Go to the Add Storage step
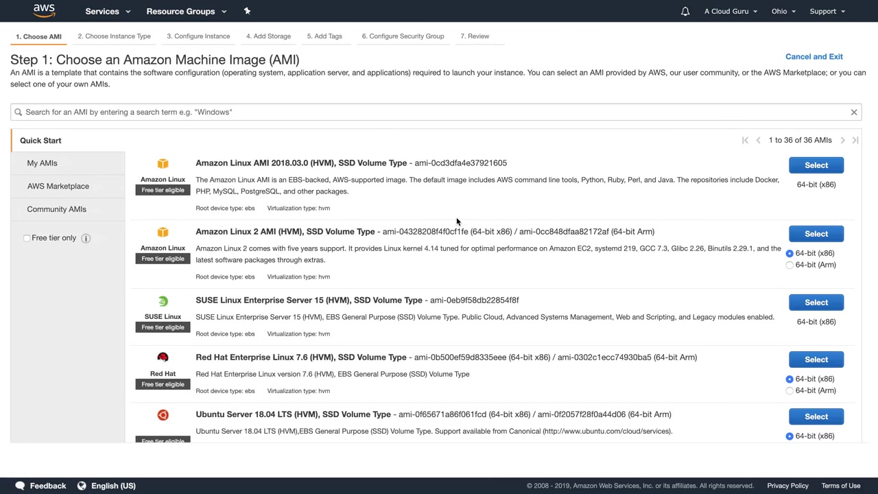Viewport: 878px width, 494px height. coord(268,36)
